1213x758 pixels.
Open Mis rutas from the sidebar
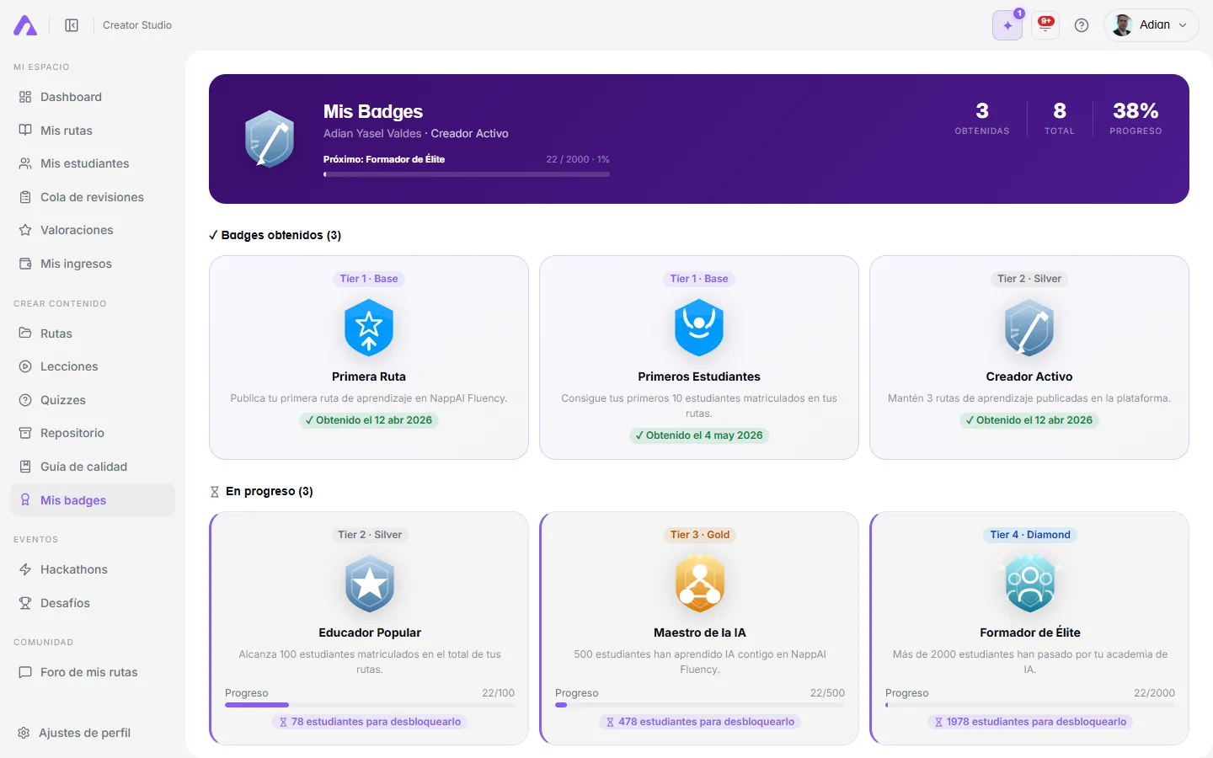[x=93, y=131]
